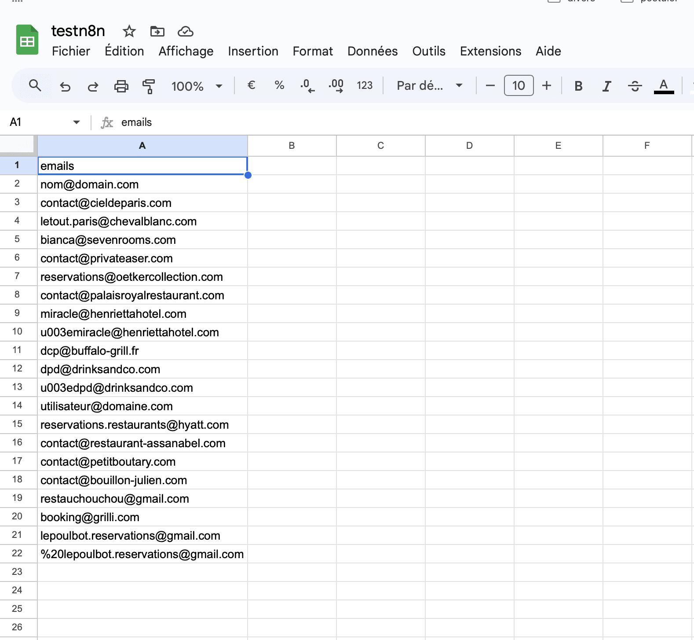Select cell contact@bouillon-julien.com
Screen dimensions: 694x640
click(x=142, y=480)
